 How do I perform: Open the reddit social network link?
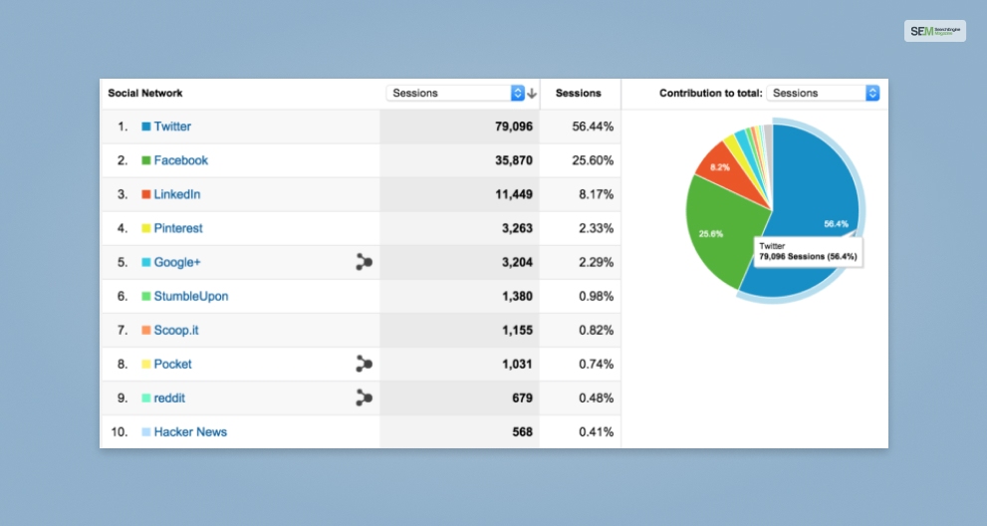click(169, 398)
